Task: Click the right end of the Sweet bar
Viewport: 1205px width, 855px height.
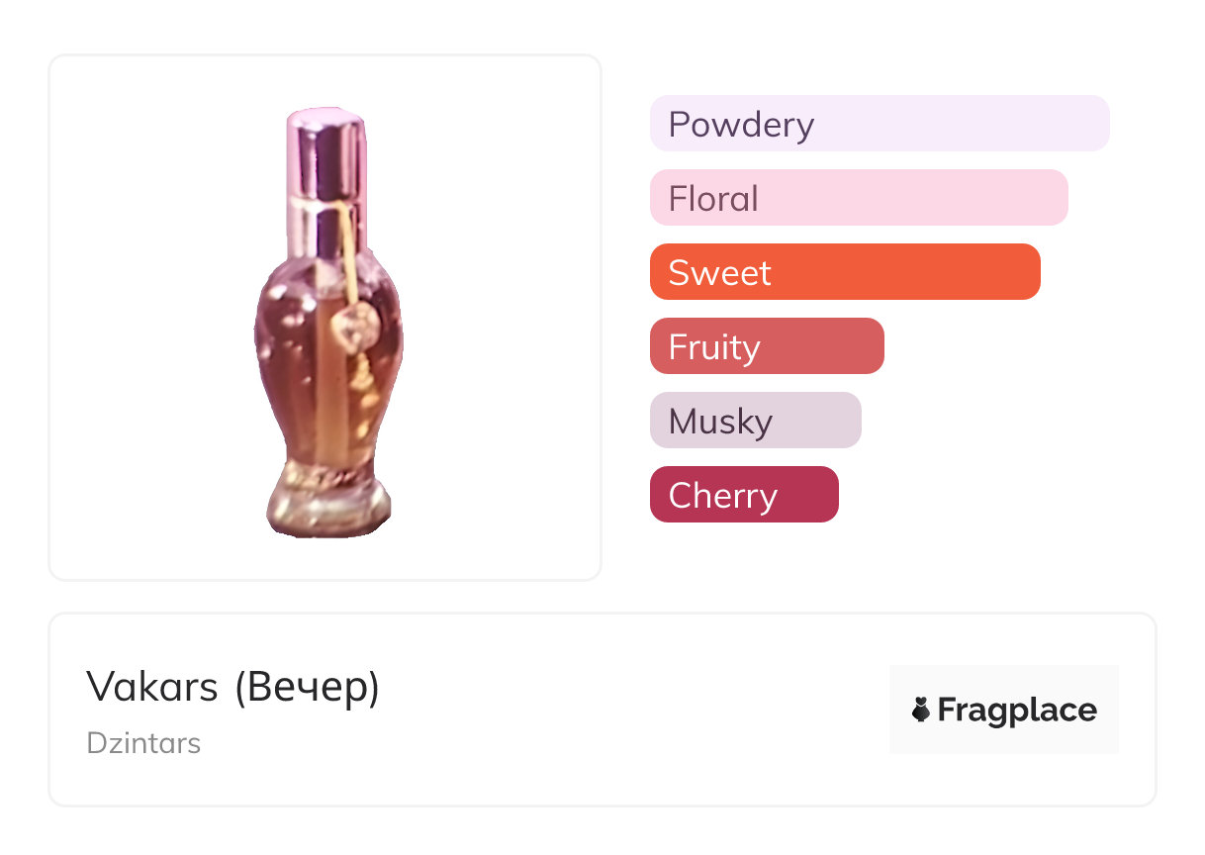Action: [x=1024, y=272]
